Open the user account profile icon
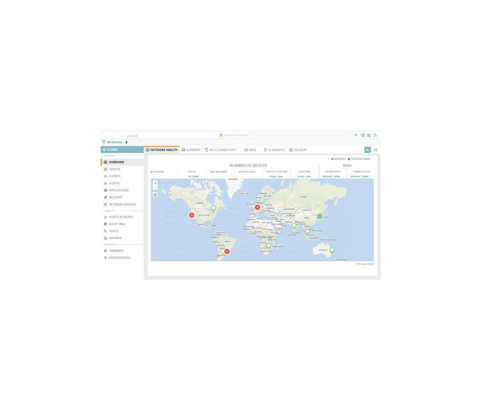Screen dimensions: 481x410 (x=375, y=135)
